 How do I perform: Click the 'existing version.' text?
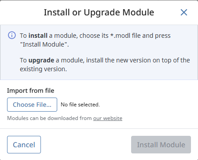click(x=44, y=69)
